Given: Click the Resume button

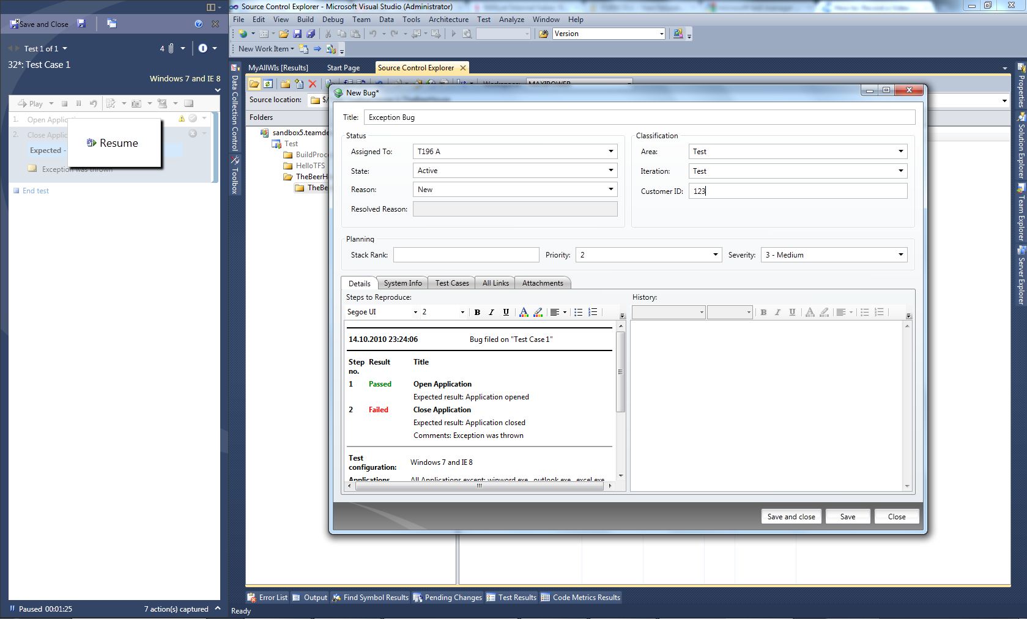Looking at the screenshot, I should tap(113, 143).
